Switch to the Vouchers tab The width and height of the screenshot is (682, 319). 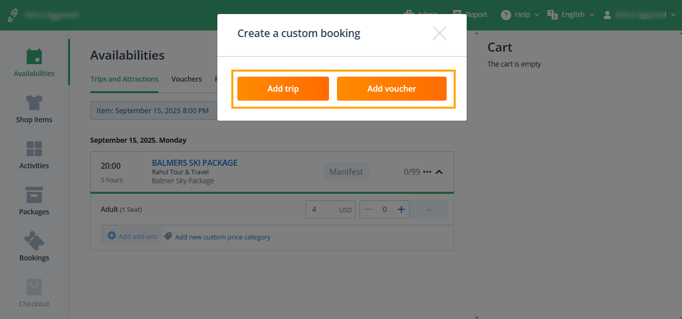click(186, 79)
